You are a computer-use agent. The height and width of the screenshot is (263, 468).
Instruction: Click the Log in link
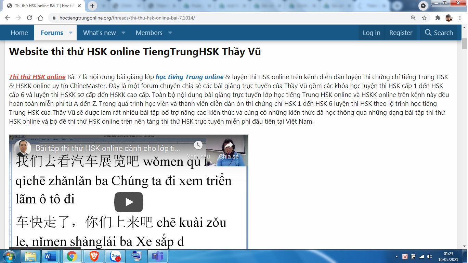371,33
